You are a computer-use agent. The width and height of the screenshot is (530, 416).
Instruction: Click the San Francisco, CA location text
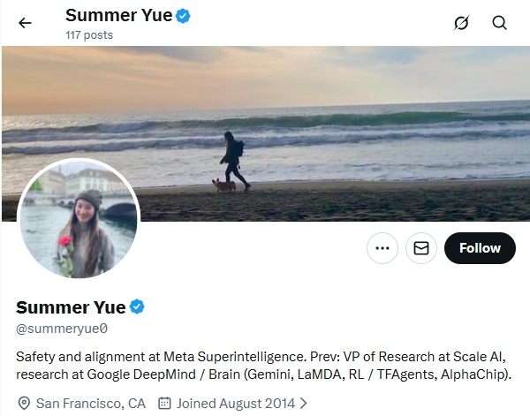click(x=90, y=404)
